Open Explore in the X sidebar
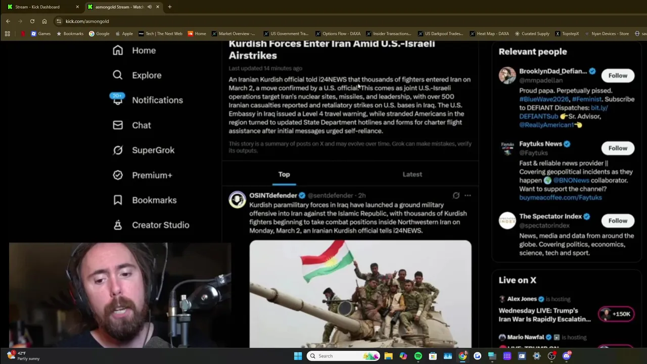Viewport: 647px width, 364px height. [x=137, y=75]
